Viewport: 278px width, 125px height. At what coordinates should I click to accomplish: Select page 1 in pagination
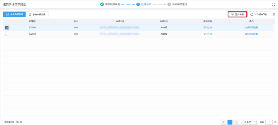click(230, 122)
